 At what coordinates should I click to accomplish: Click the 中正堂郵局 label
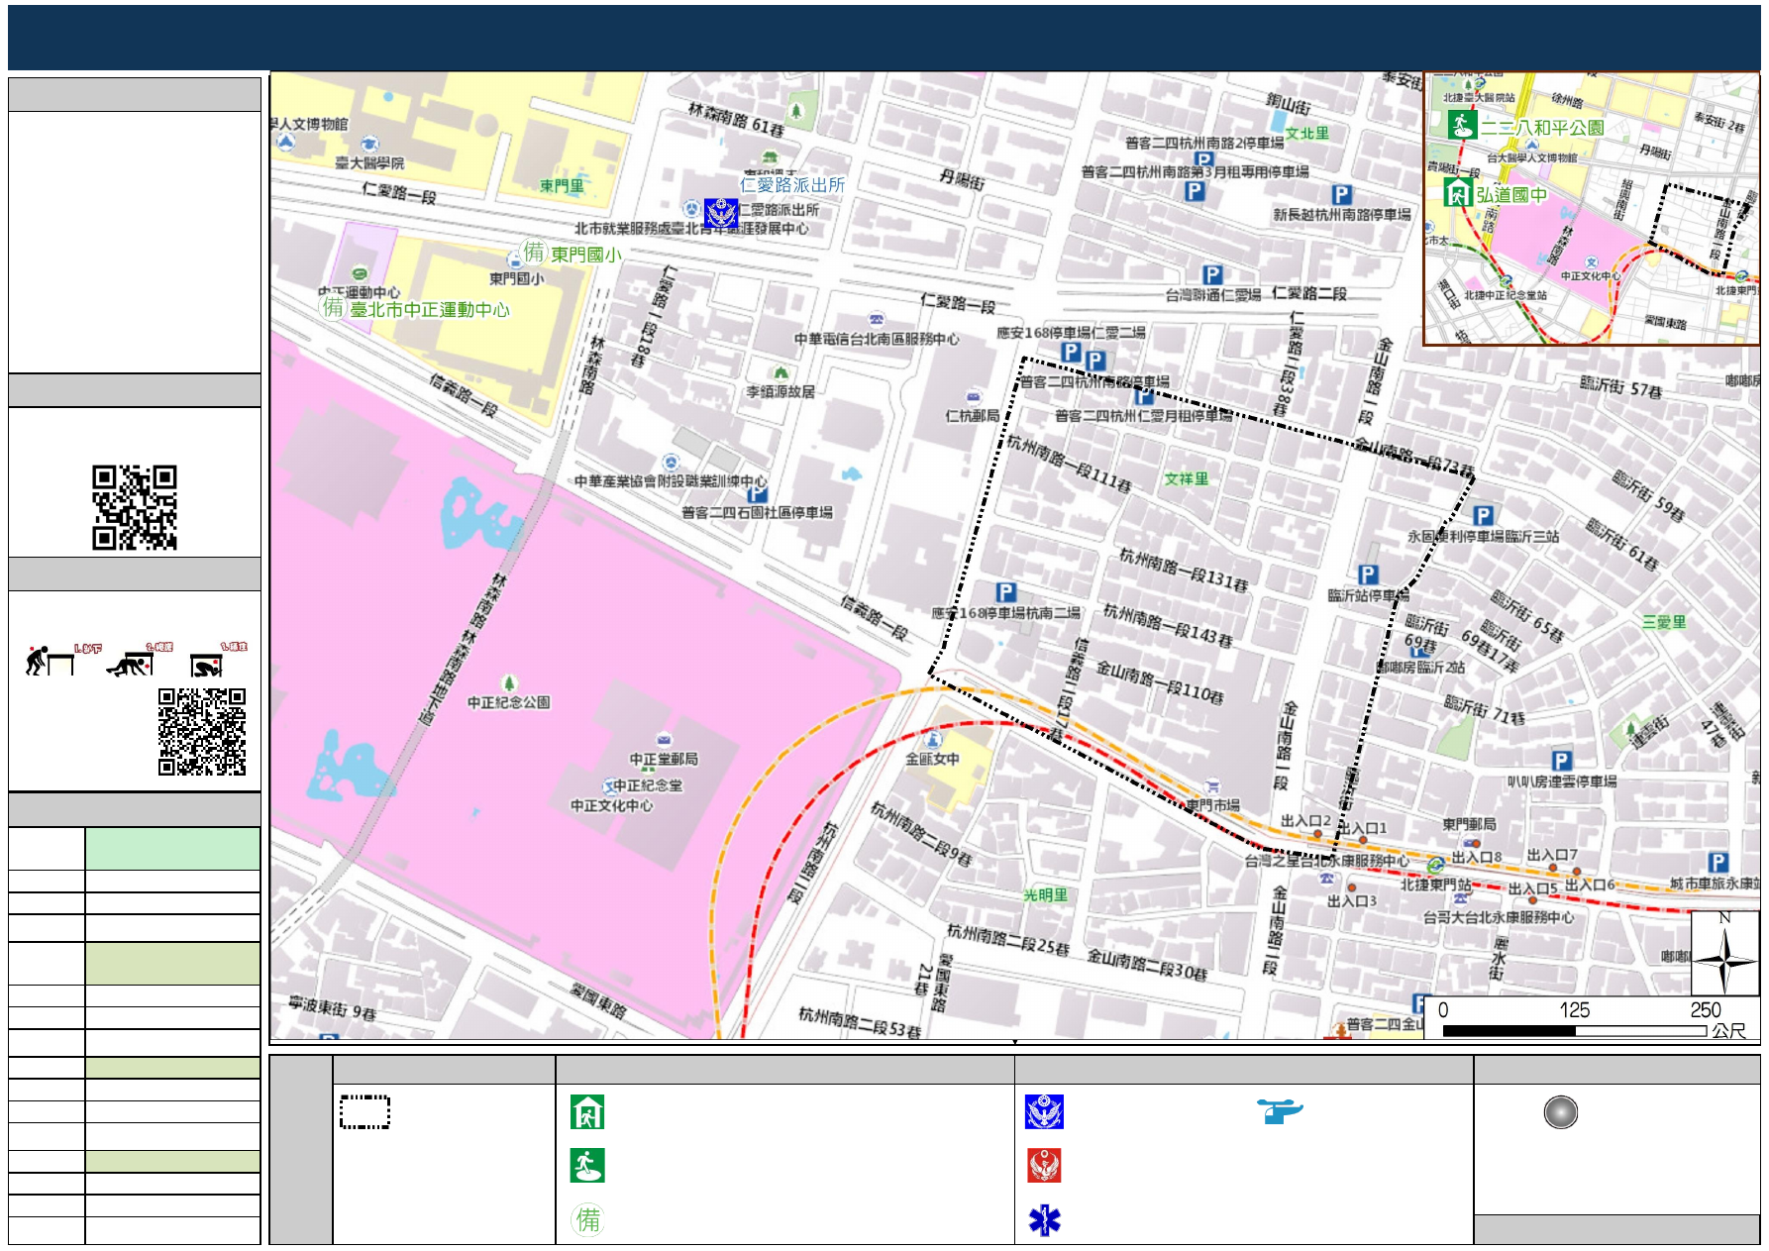pyautogui.click(x=664, y=759)
